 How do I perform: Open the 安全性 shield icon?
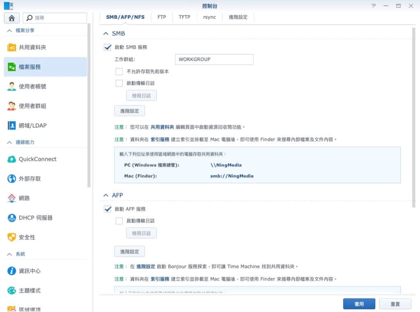pyautogui.click(x=12, y=237)
